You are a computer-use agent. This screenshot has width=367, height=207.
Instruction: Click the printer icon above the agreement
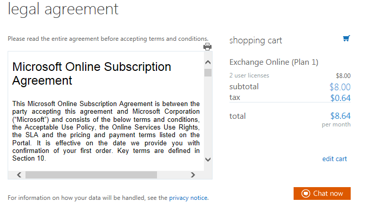pos(207,47)
